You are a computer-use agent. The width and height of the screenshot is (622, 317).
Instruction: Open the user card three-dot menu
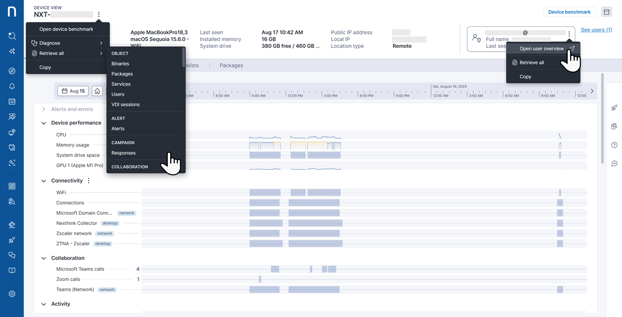[569, 34]
